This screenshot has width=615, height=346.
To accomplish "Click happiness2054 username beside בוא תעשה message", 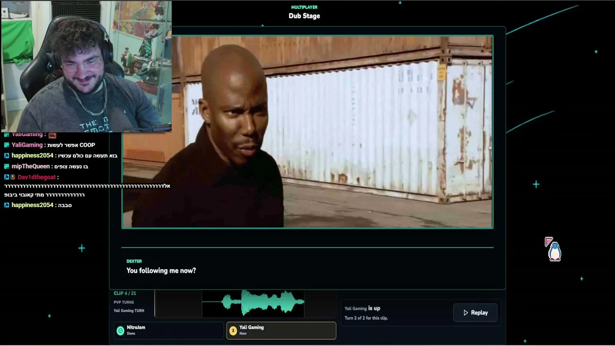I will point(32,156).
